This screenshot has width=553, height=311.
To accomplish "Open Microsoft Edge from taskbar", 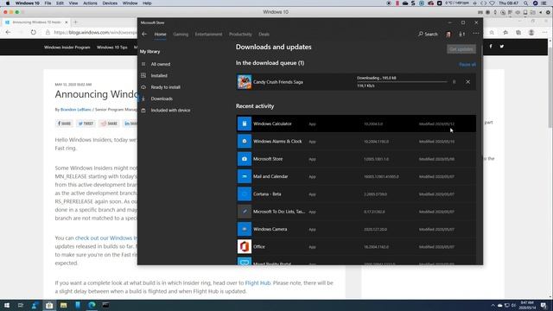I will pyautogui.click(x=92, y=305).
